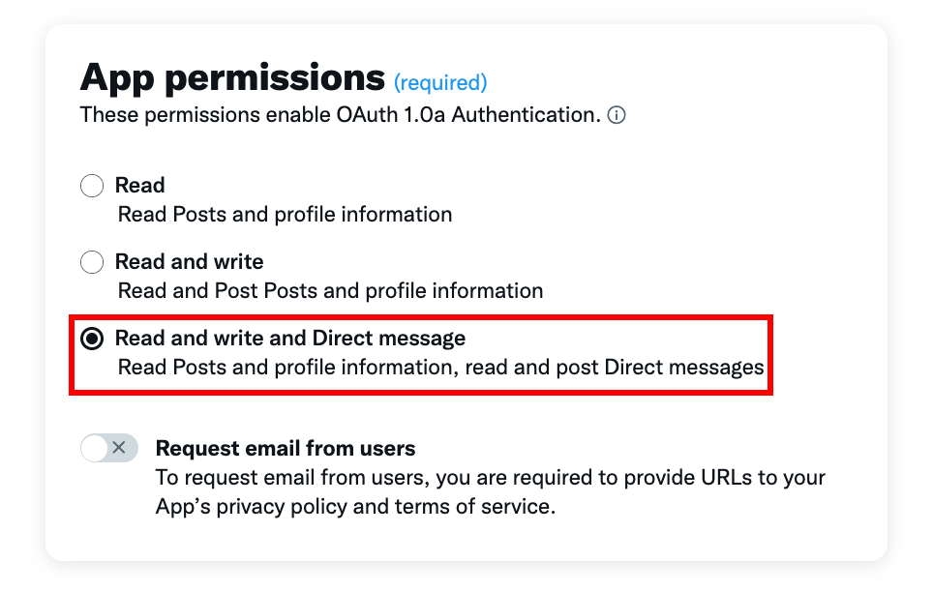Click the "App permissions" heading
The image size is (933, 592).
pyautogui.click(x=232, y=78)
